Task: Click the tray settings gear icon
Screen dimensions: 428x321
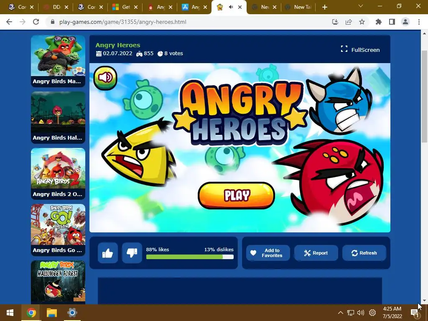Action: tap(372, 313)
